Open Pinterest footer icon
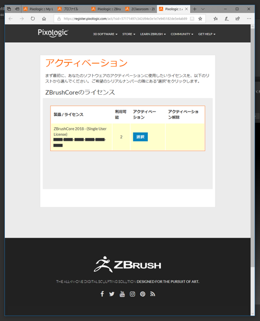This screenshot has width=260, height=321. pyautogui.click(x=142, y=294)
